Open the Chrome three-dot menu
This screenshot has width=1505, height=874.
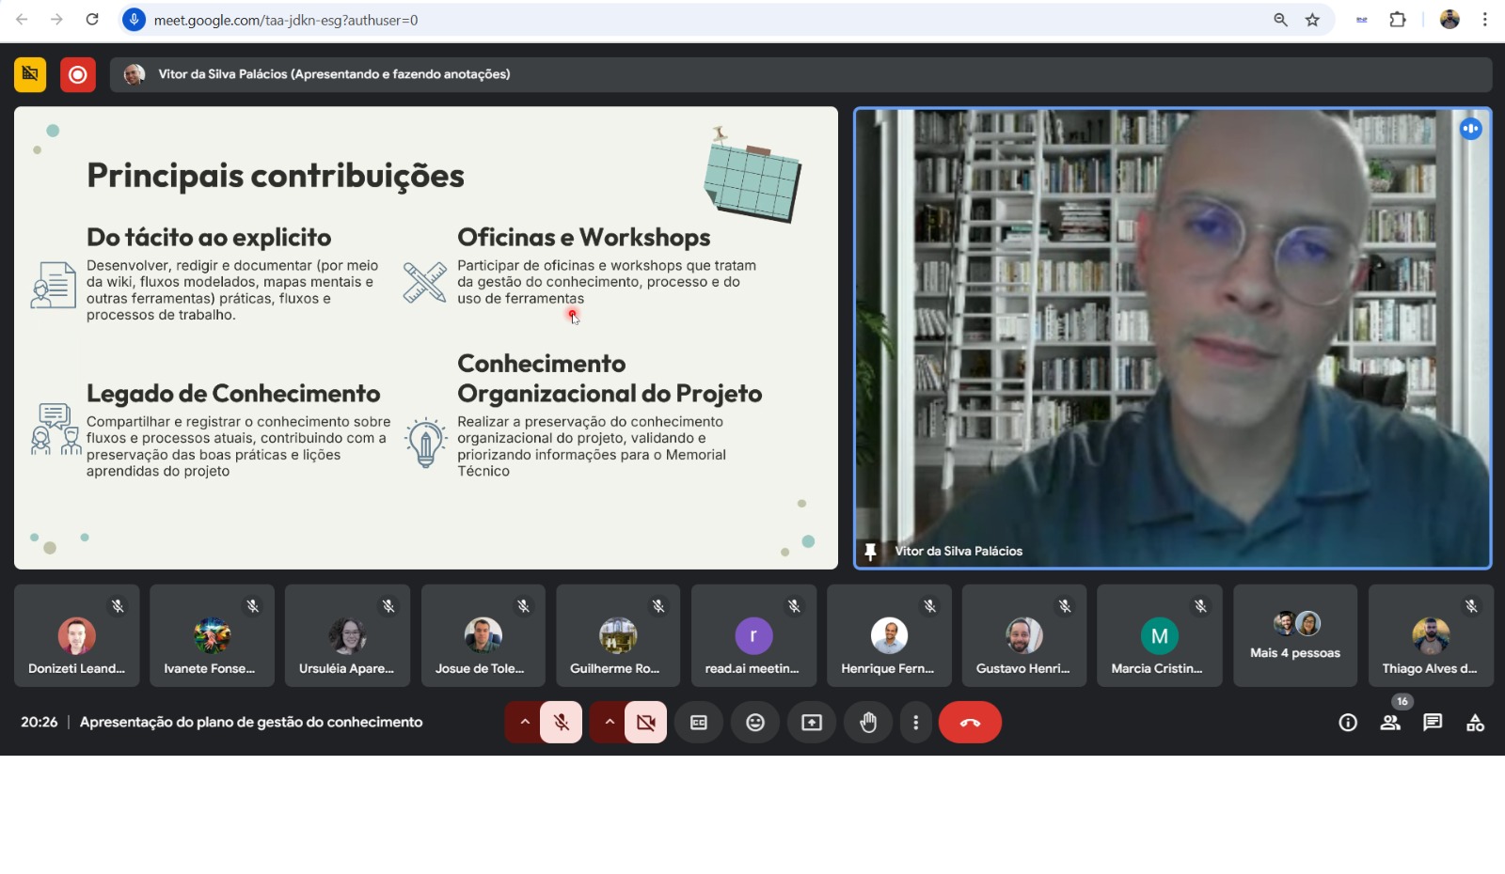[1485, 20]
